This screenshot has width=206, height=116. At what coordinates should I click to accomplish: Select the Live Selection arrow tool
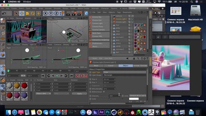point(16,13)
